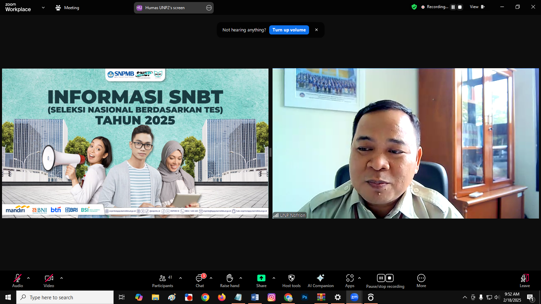Open Host tools shield icon
The width and height of the screenshot is (541, 304).
point(291,281)
